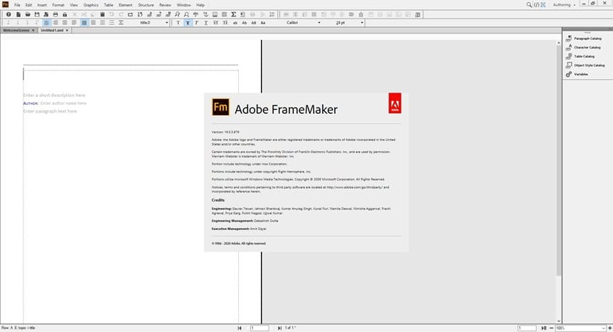
Task: Click 'Enter paragraph text here' placeholder
Action: pyautogui.click(x=50, y=111)
